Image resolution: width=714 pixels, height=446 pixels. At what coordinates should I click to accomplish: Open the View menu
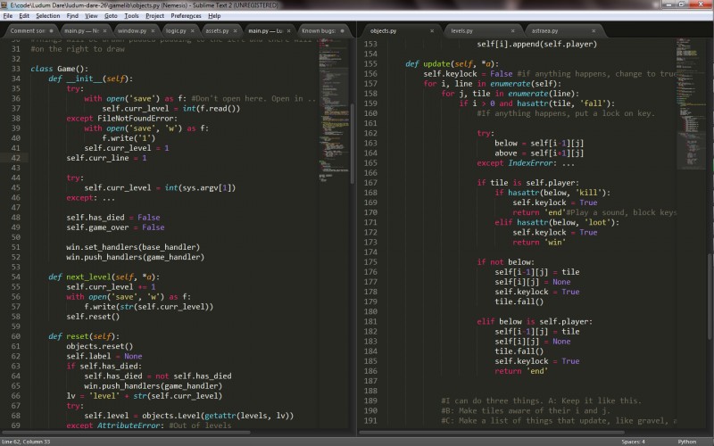coord(91,15)
